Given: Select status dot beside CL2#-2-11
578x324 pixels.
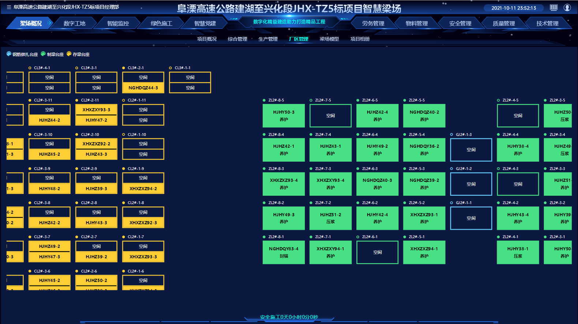Looking at the screenshot, I should click(x=77, y=100).
